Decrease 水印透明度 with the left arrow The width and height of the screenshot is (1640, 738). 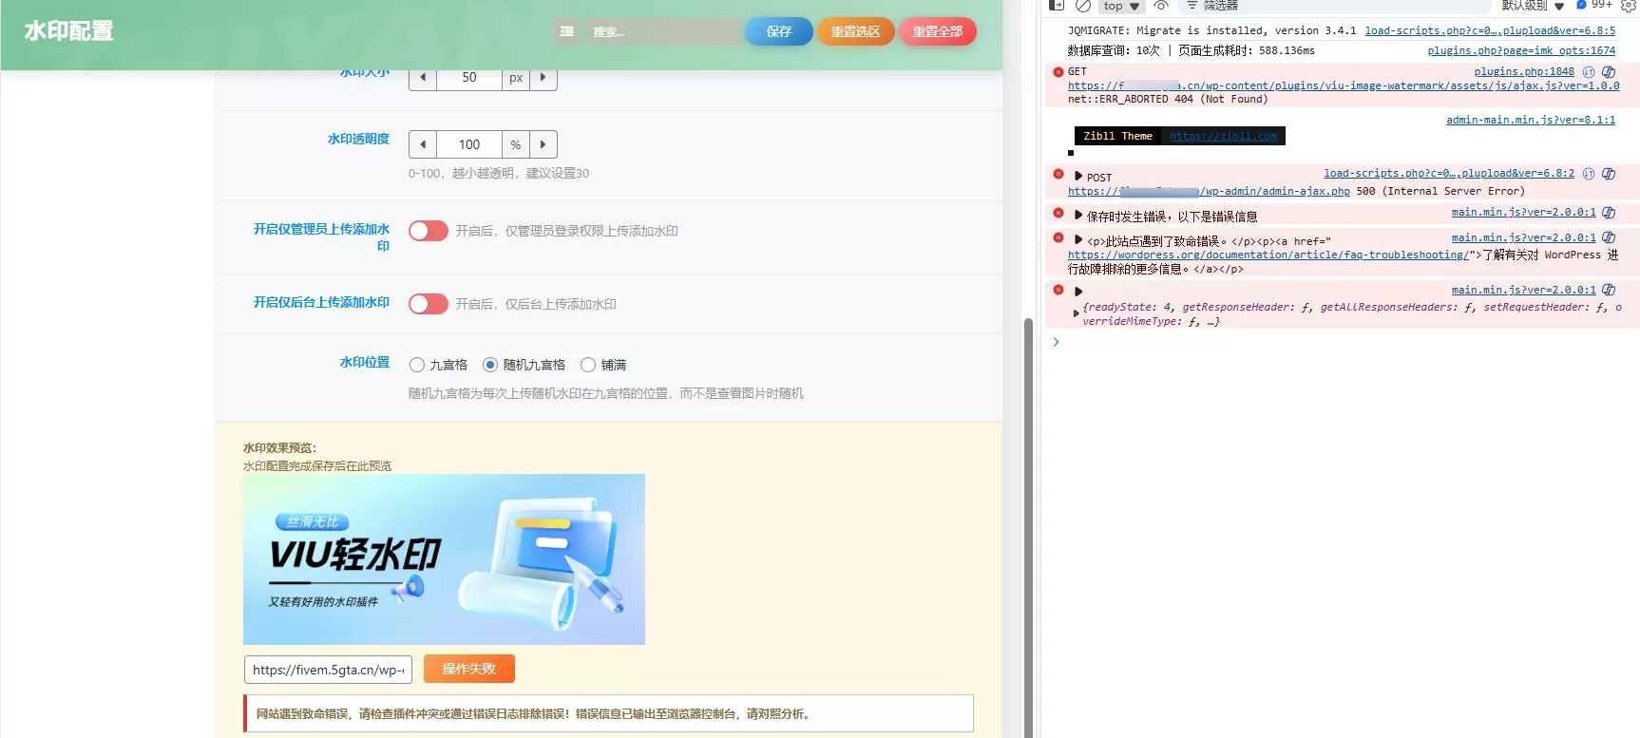click(x=423, y=144)
